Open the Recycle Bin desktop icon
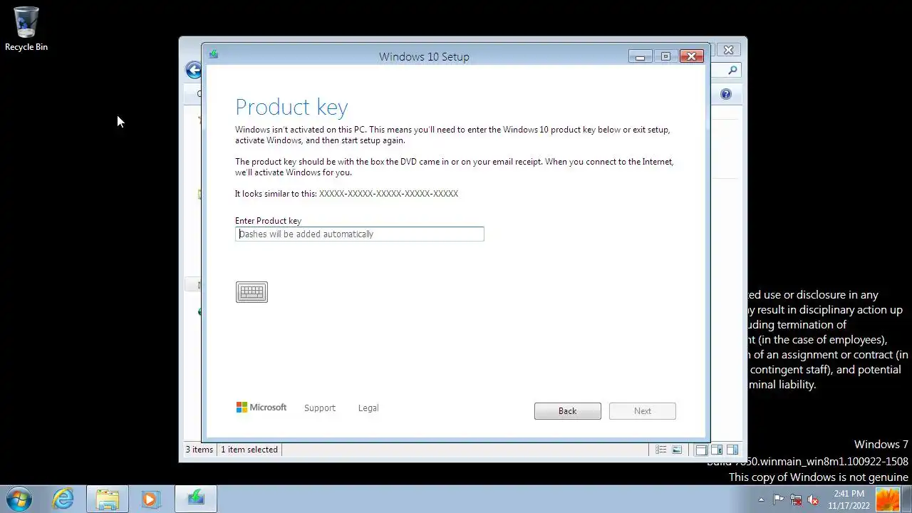Viewport: 912px width, 513px height. click(26, 29)
